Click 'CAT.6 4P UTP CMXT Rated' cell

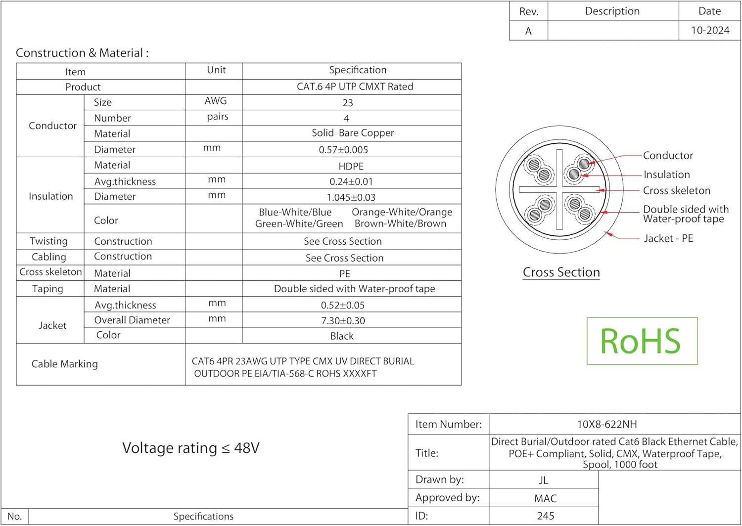tap(355, 87)
